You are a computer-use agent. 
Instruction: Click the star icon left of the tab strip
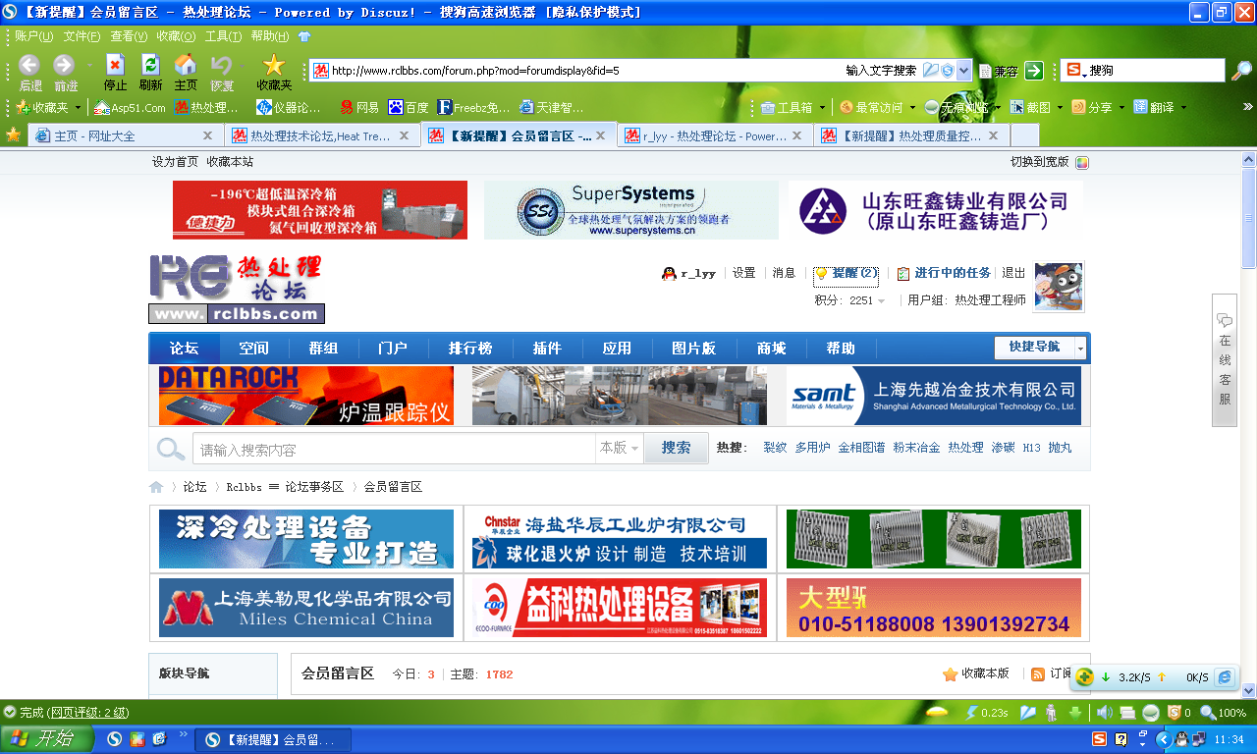coord(13,135)
